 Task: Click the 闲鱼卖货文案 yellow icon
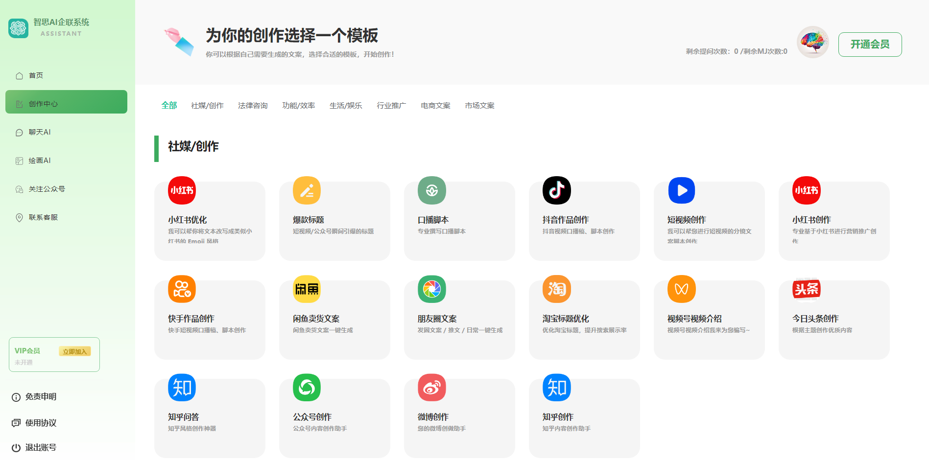307,289
